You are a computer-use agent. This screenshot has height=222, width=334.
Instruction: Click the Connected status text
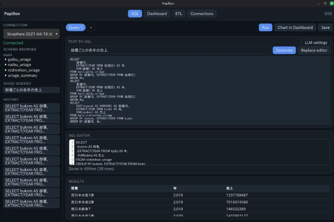coord(13,43)
